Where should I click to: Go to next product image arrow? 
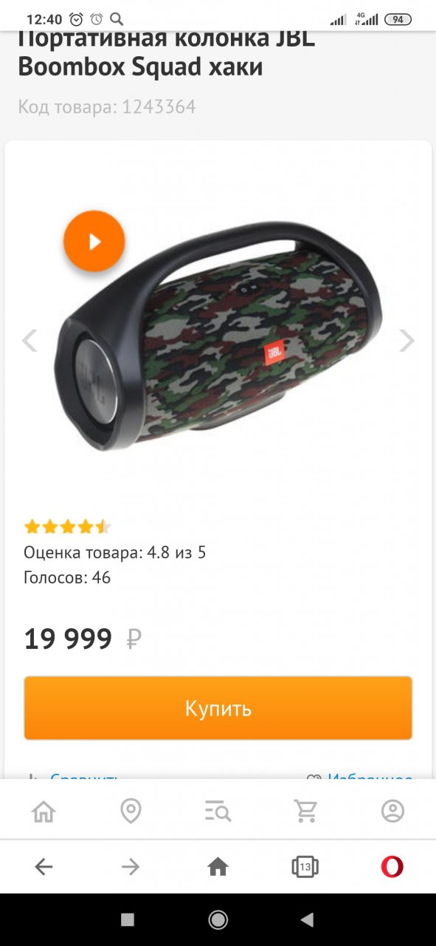(x=406, y=341)
